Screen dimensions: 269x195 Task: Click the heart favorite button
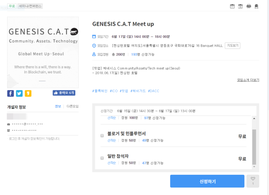pos(253,181)
